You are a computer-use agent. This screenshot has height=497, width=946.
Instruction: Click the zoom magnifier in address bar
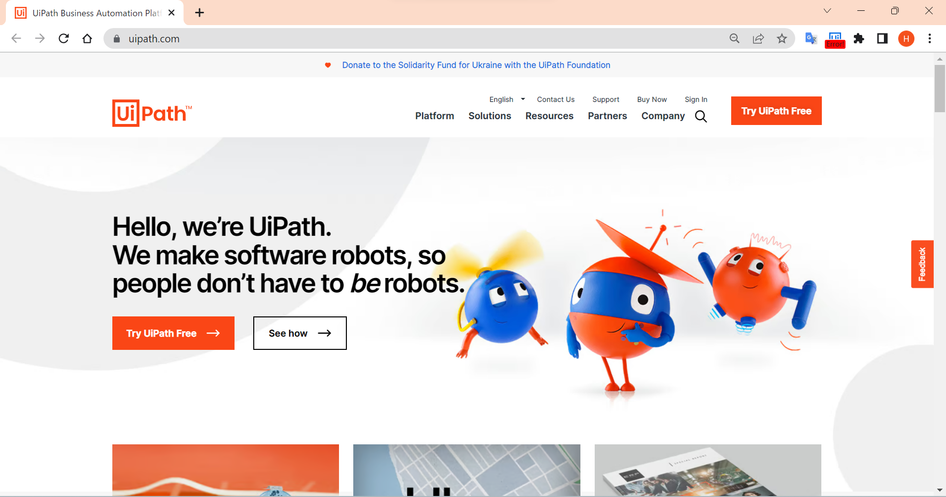pyautogui.click(x=735, y=38)
